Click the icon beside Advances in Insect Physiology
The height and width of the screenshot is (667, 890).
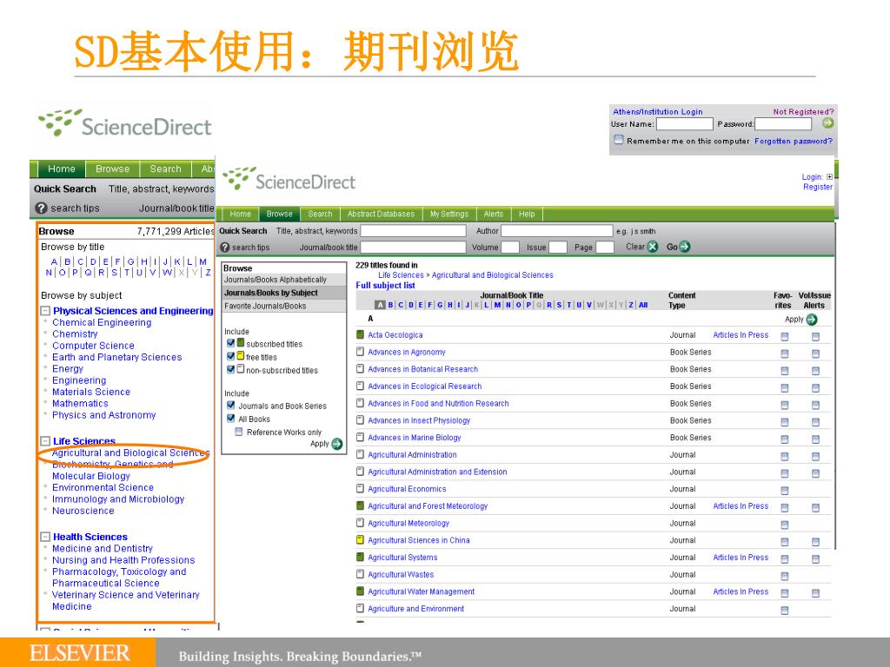(x=360, y=420)
